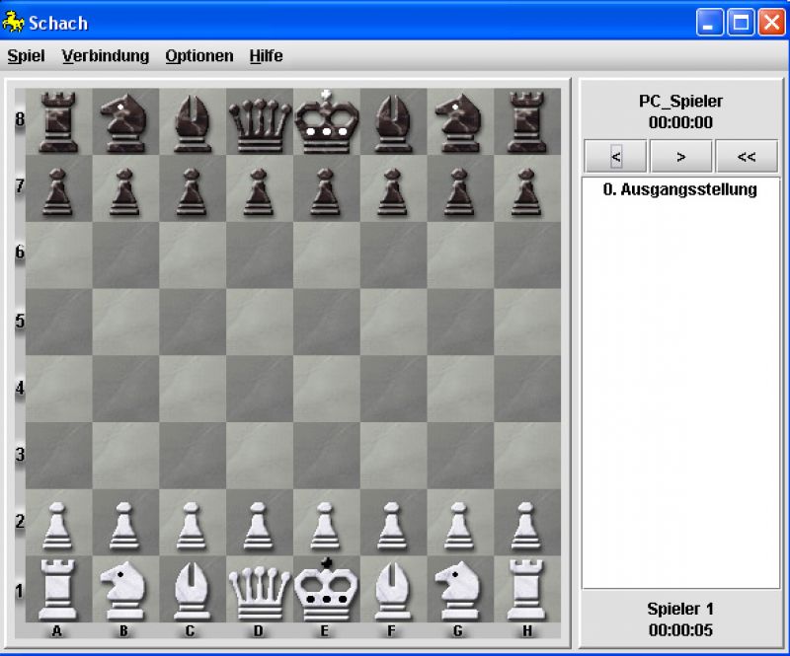The image size is (790, 656).
Task: Minimize the Schach window
Action: click(x=709, y=23)
